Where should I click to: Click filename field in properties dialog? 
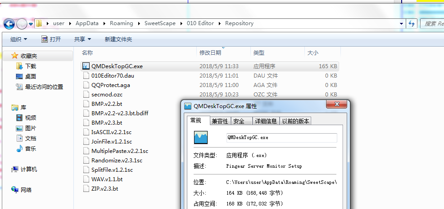click(282, 138)
